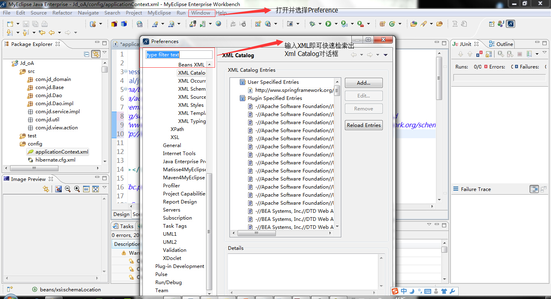Select the Tasks tab in bottom panel
551x299 pixels.
point(123,226)
